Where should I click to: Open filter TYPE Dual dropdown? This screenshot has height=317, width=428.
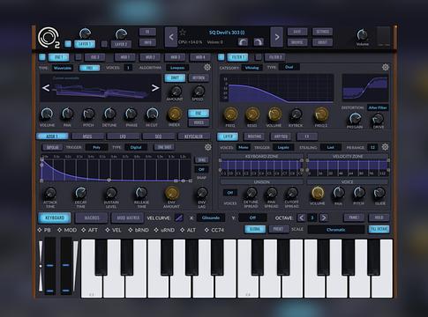pyautogui.click(x=289, y=67)
